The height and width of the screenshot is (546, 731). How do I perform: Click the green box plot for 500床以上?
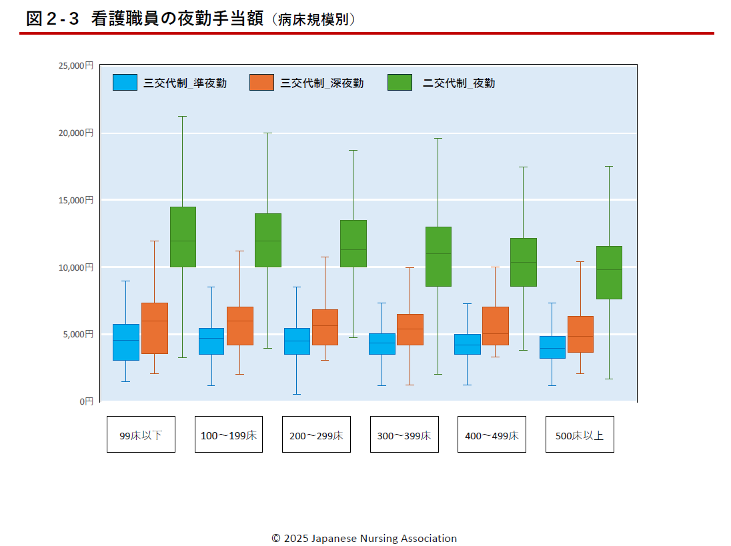(609, 273)
